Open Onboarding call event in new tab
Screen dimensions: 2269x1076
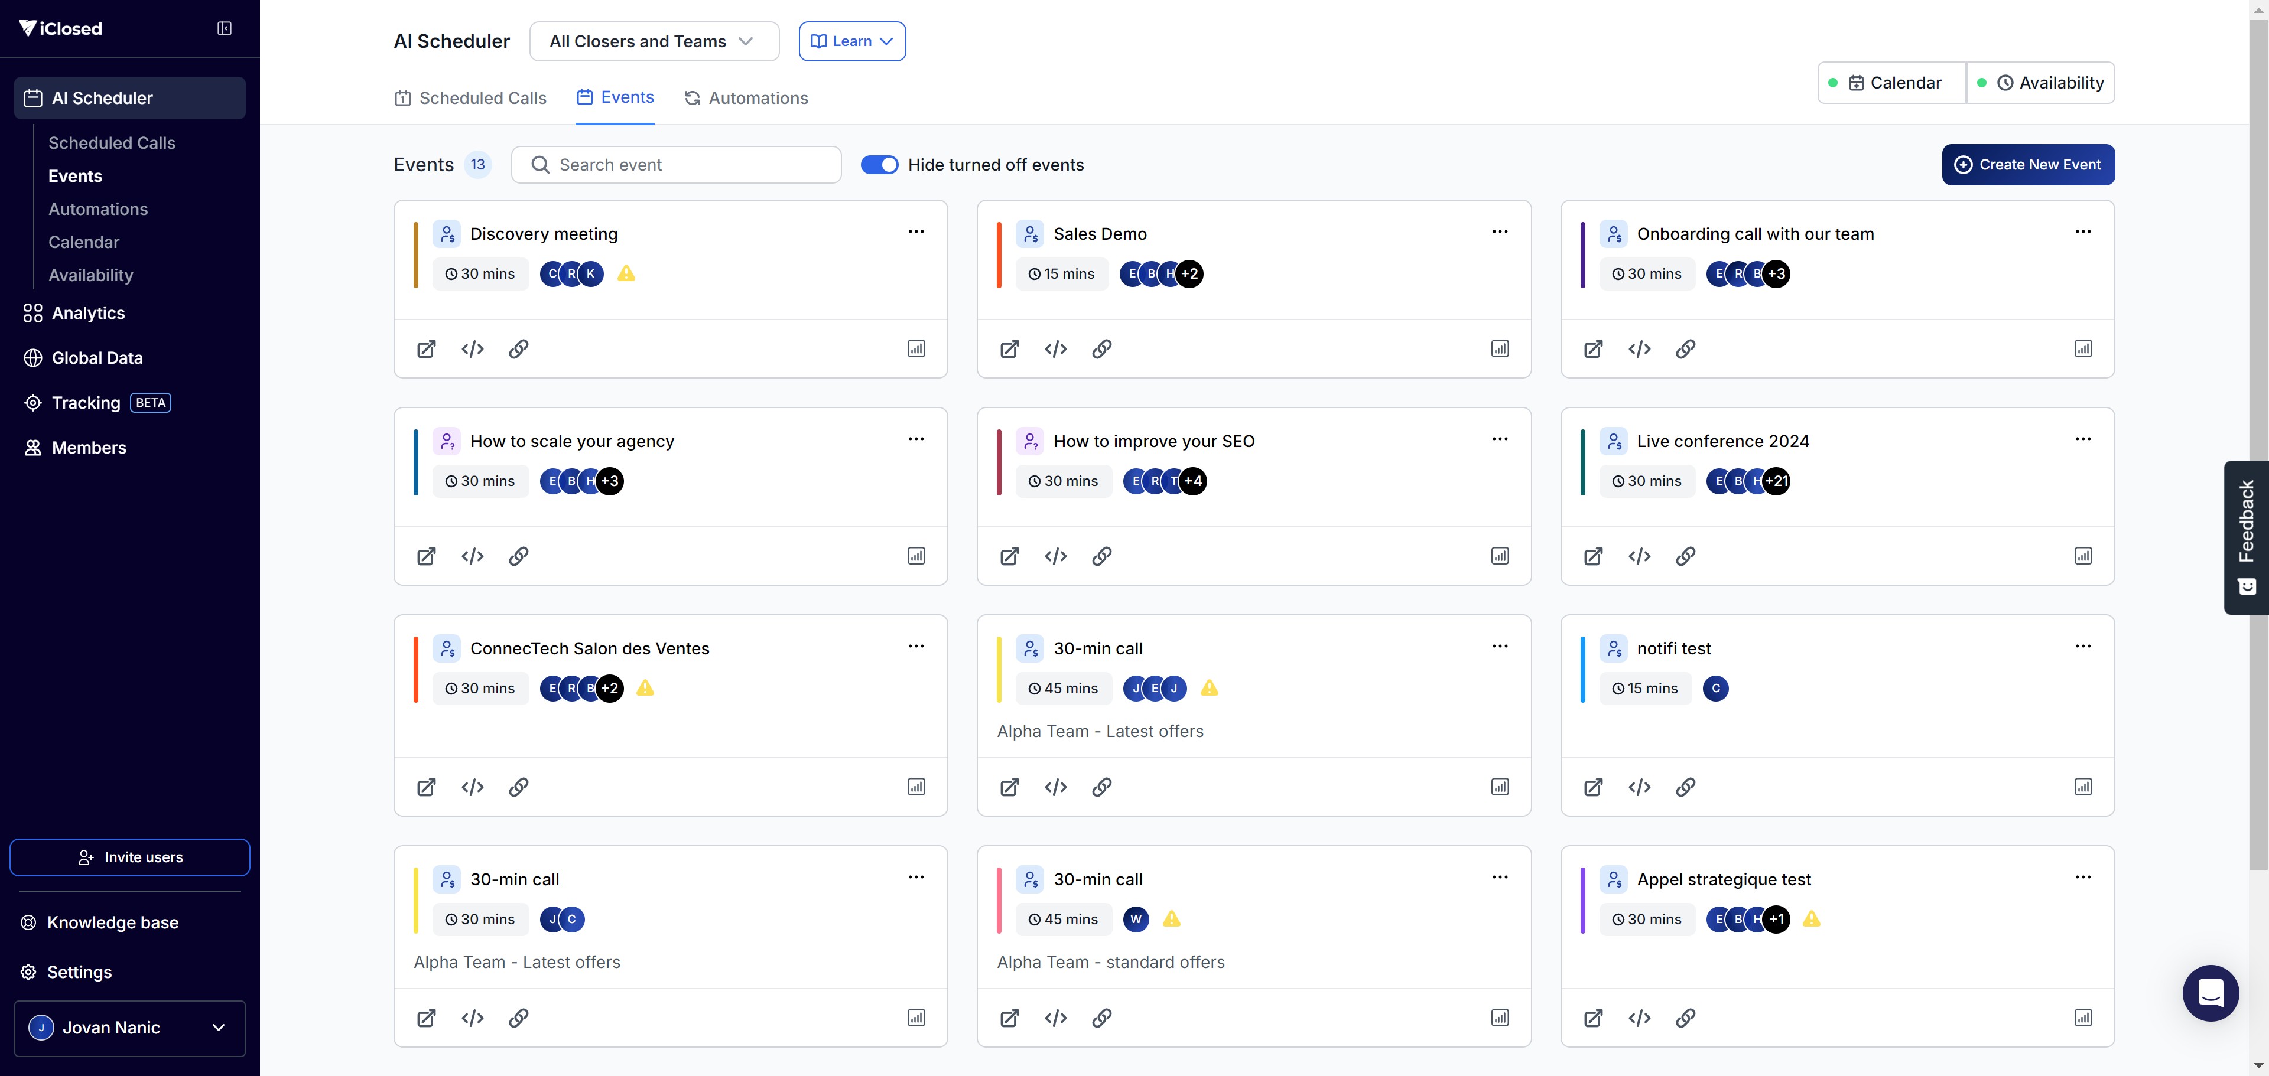(1592, 348)
